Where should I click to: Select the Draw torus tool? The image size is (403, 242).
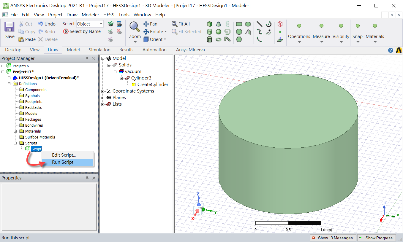[219, 39]
